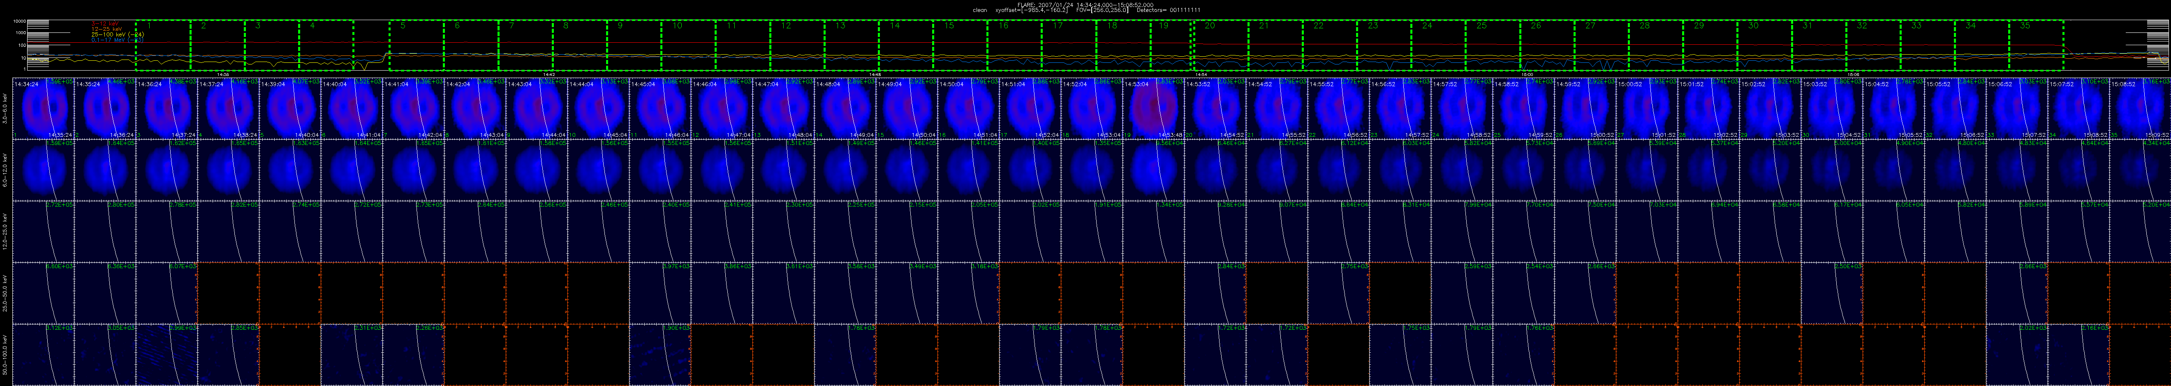Screen dimensions: 2171x386
Task: Select time interval 13 in the light curve
Action: [851, 46]
